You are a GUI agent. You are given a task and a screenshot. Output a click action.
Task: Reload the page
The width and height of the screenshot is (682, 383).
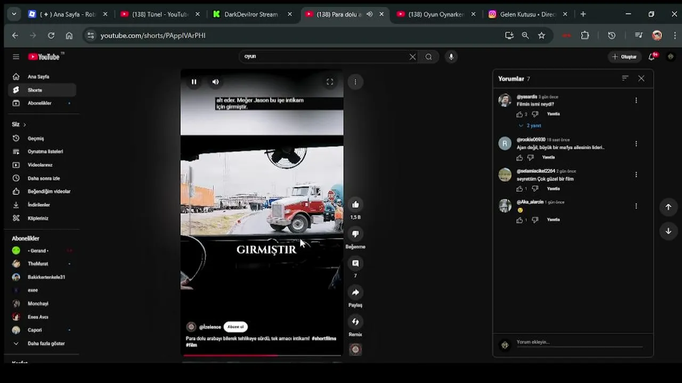(51, 36)
